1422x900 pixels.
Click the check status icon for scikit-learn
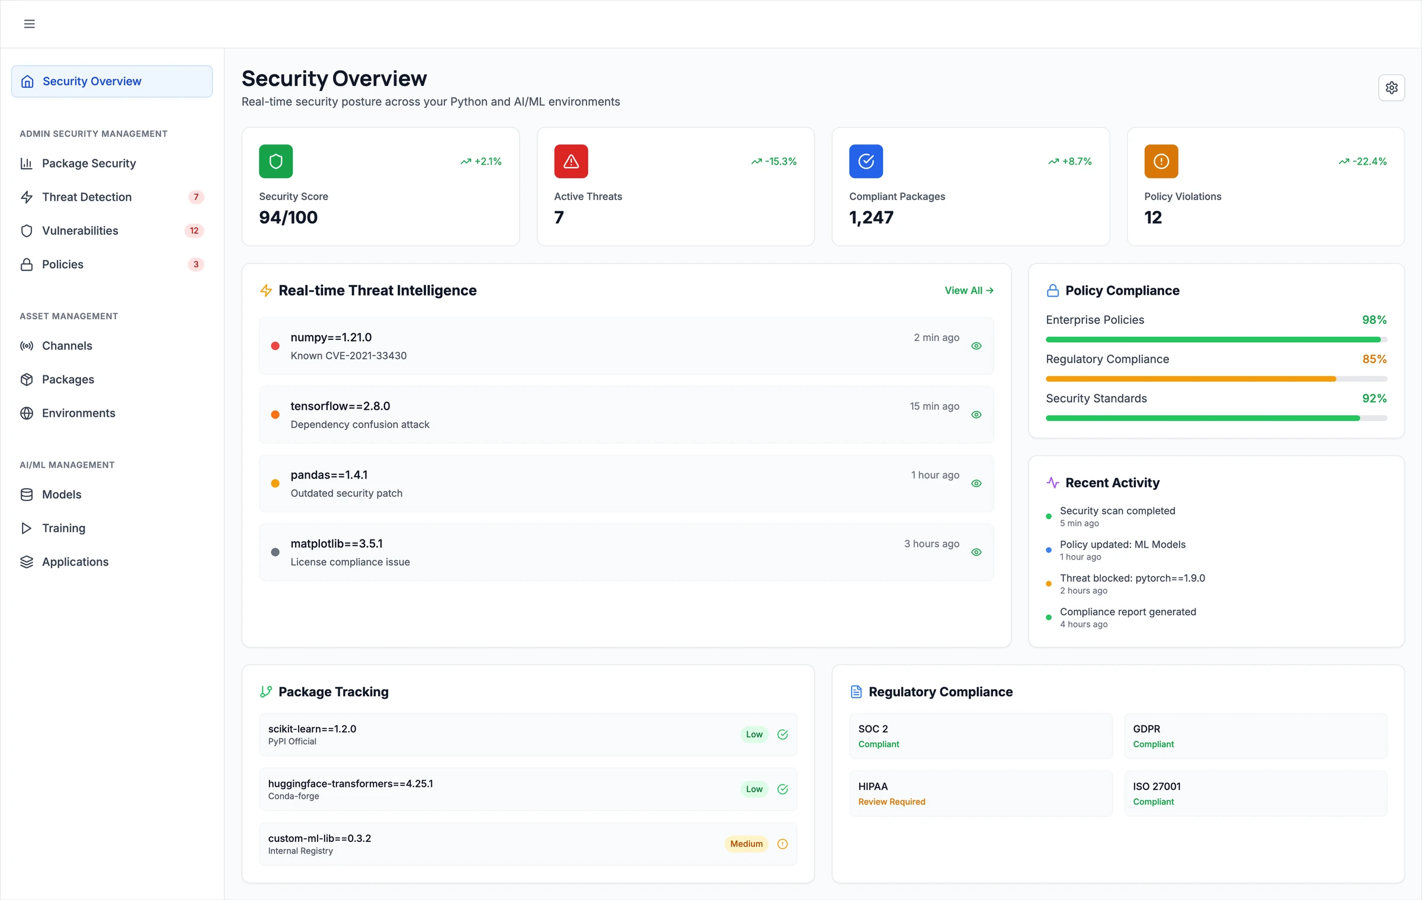click(x=782, y=734)
